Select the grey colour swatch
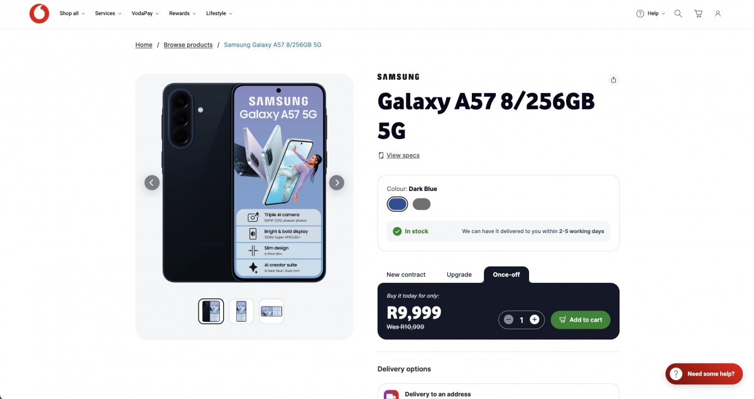754x399 pixels. [x=422, y=204]
